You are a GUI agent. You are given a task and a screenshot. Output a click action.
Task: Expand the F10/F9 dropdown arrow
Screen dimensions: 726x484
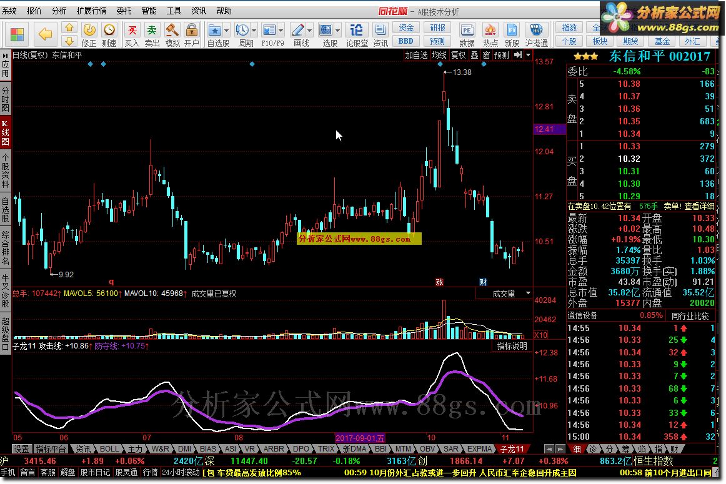(281, 31)
